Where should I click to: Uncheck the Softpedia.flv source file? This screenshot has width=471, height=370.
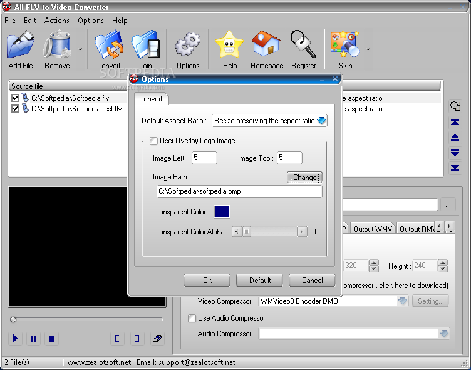[x=15, y=97]
